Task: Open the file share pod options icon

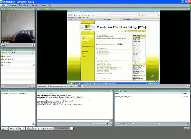Action: 188,124
